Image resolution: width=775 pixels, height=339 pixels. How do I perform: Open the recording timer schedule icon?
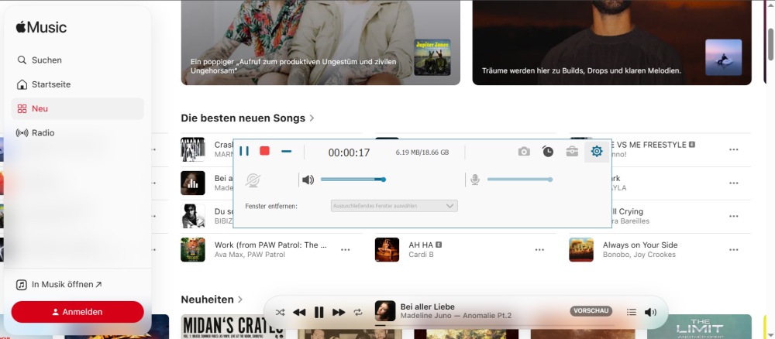pos(548,151)
